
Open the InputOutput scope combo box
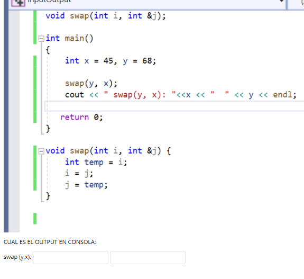pos(148,4)
